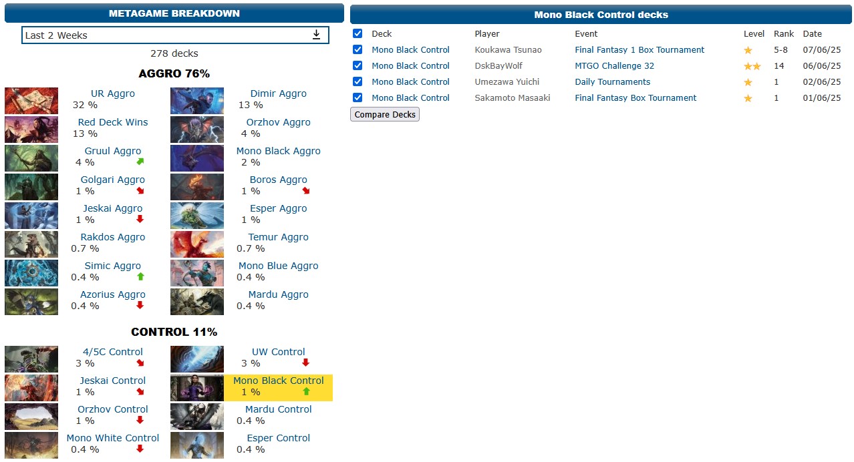This screenshot has width=854, height=462.
Task: Click the 4/5C Control card image
Action: tap(31, 359)
